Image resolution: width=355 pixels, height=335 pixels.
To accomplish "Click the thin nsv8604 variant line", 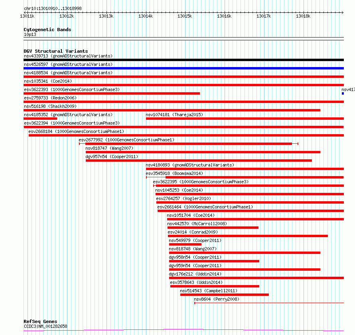I will point(269,303).
